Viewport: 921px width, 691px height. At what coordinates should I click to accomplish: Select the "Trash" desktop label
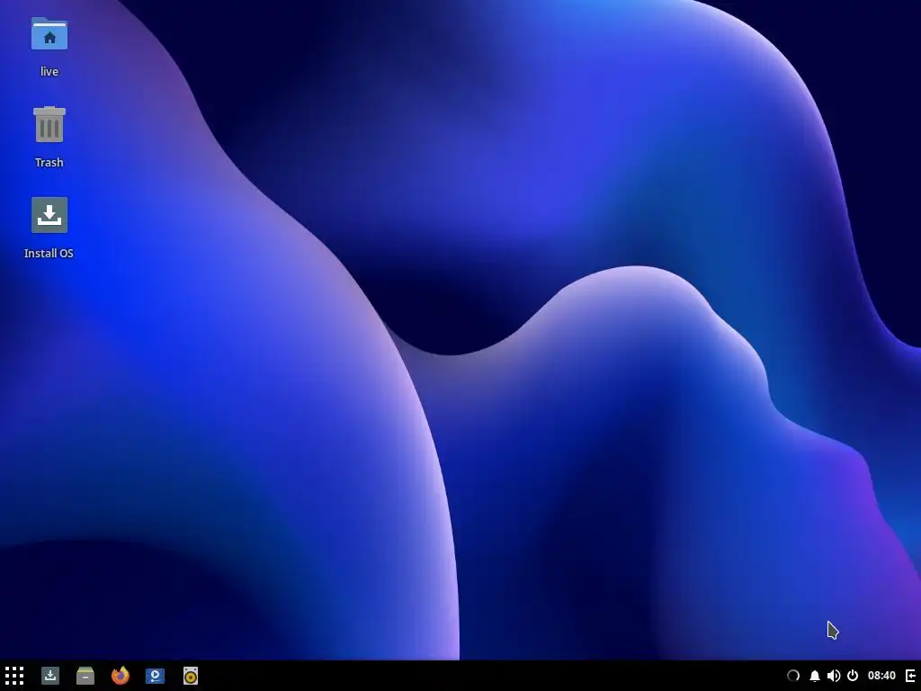49,162
